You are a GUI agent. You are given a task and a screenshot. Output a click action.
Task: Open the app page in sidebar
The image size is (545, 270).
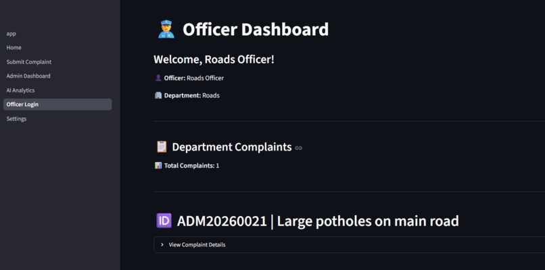11,34
